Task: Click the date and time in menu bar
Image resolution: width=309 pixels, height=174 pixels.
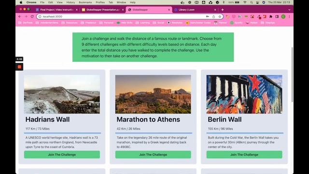Action: pyautogui.click(x=279, y=2)
